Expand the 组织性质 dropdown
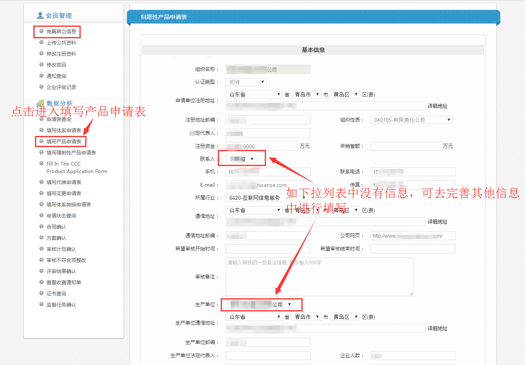This screenshot has height=365, width=525. click(x=411, y=120)
